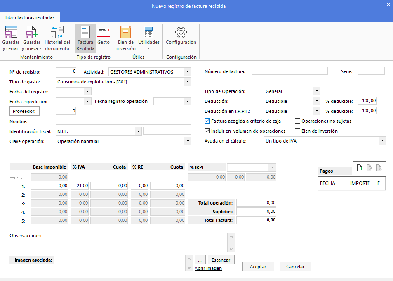Open Fecha del registro date picker
Viewport: 393px width, 281px height.
pos(88,91)
